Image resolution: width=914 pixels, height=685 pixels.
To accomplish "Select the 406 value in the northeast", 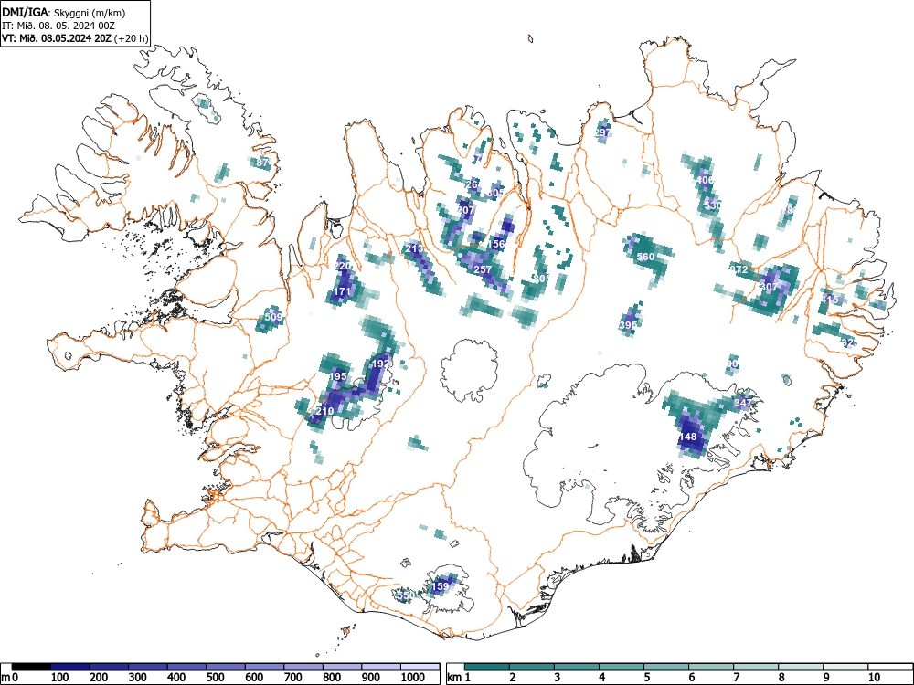I will pos(706,180).
